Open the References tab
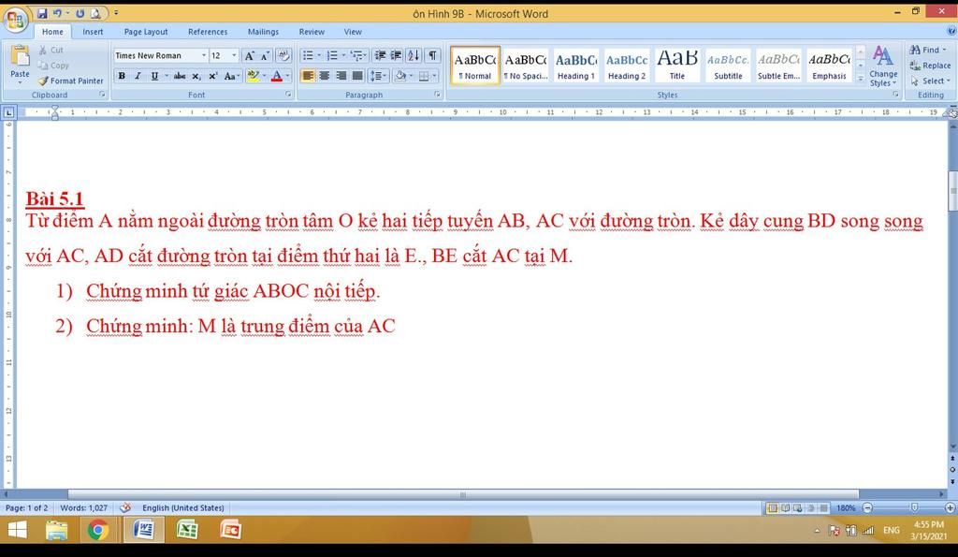This screenshot has width=958, height=557. [x=208, y=32]
